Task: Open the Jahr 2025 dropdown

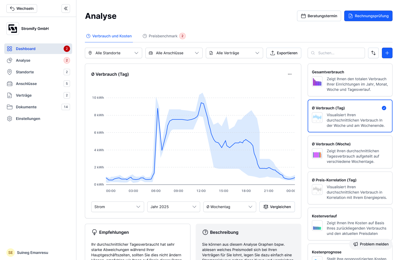Action: (173, 207)
